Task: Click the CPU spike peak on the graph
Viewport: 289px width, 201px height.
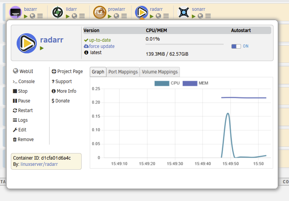Action: tap(228, 113)
